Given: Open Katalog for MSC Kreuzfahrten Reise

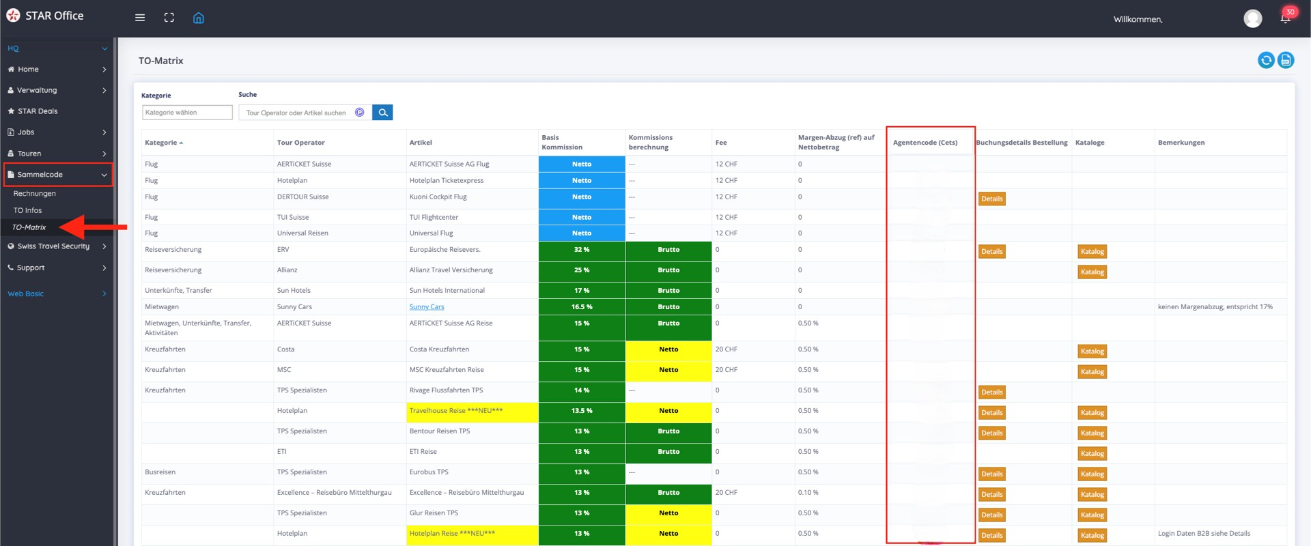Looking at the screenshot, I should point(1092,371).
